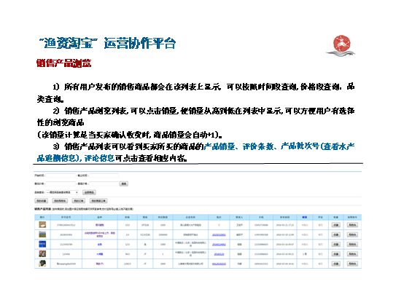
Task: Click the 我的收藏 button
Action: 42,201
